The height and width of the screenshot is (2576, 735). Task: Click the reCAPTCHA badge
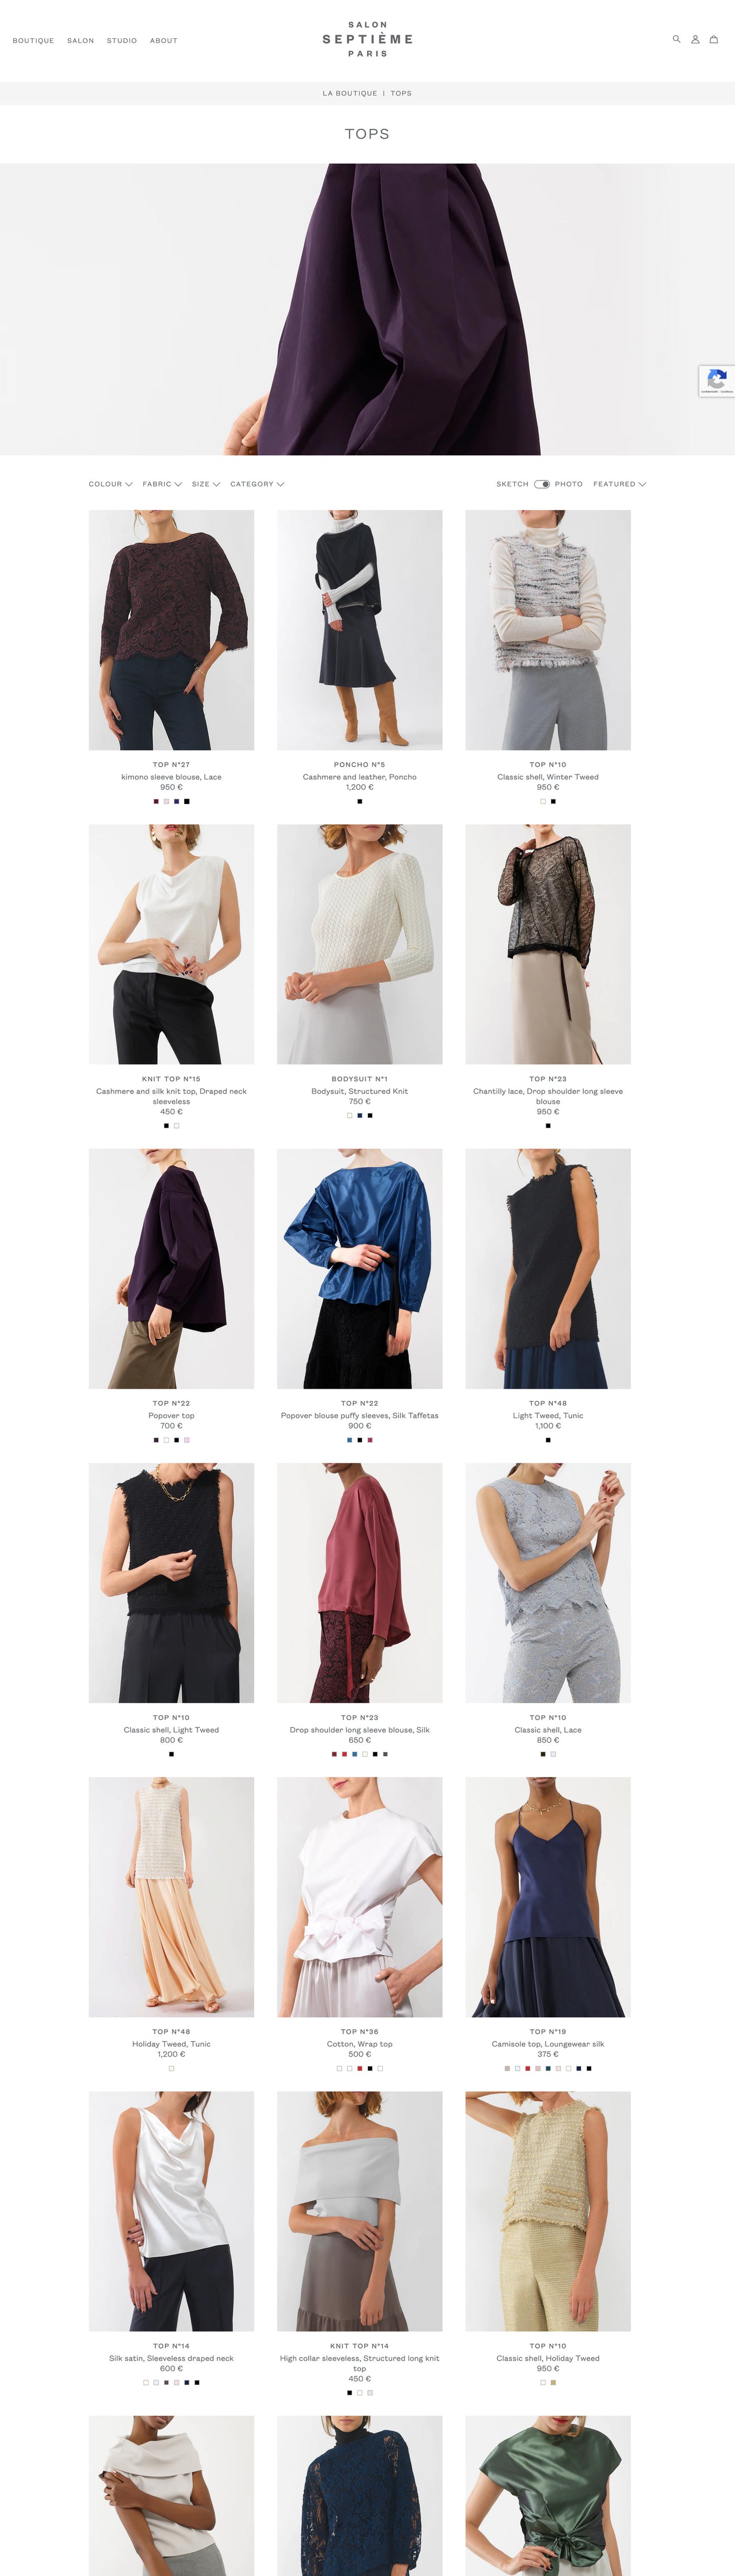click(717, 381)
